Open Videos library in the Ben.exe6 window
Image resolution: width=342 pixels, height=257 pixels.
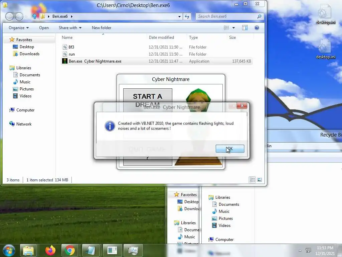click(25, 96)
